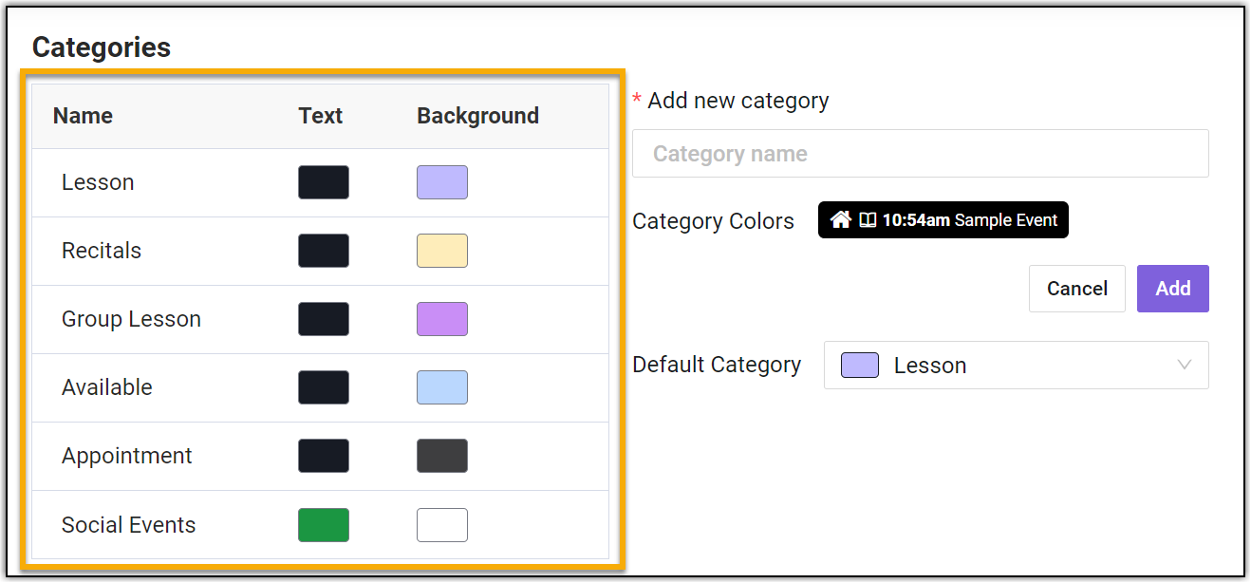Type in the Category name field
Image resolution: width=1251 pixels, height=583 pixels.
[x=920, y=154]
